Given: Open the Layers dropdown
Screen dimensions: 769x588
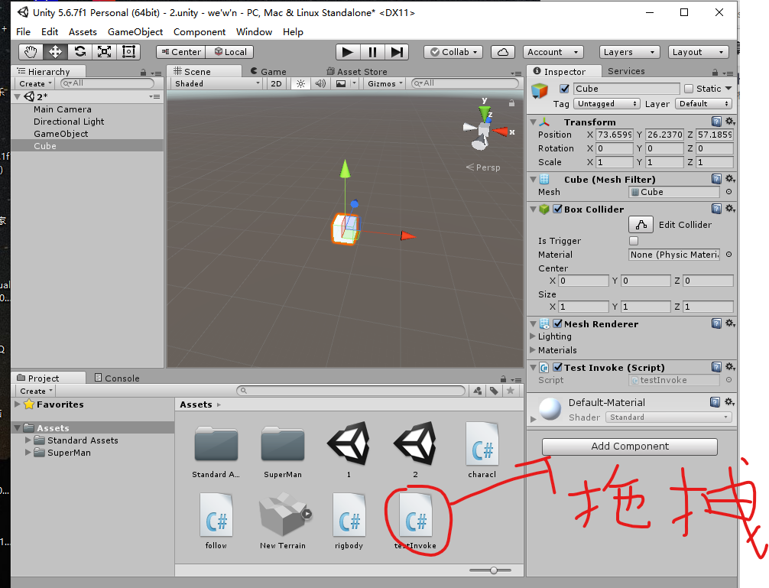Looking at the screenshot, I should pos(629,52).
